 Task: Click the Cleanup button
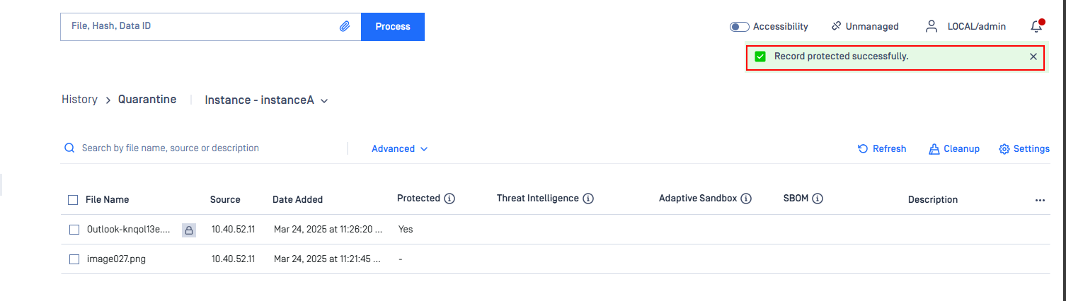(954, 148)
